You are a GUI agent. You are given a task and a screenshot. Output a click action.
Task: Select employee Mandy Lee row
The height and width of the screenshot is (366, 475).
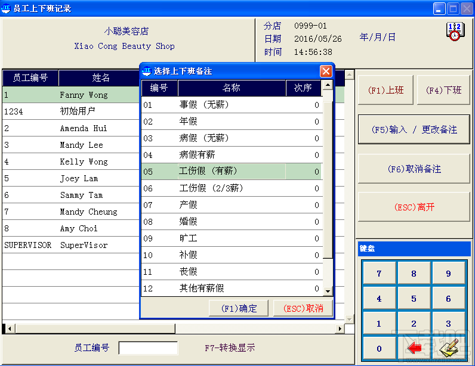pyautogui.click(x=71, y=145)
